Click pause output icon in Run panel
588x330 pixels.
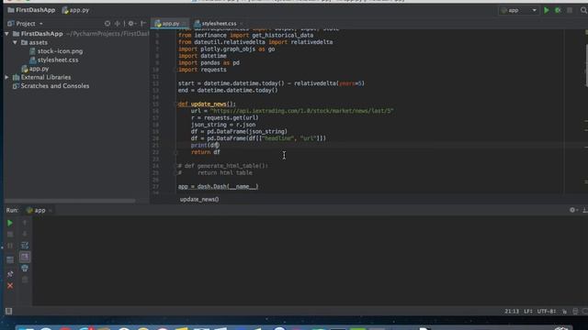tap(10, 246)
